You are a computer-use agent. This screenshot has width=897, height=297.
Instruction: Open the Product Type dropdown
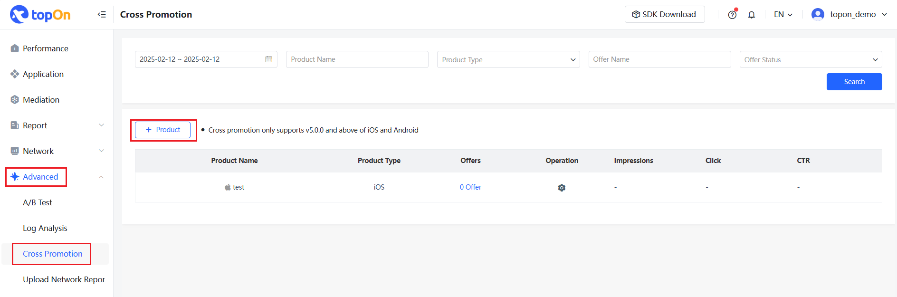pos(508,59)
